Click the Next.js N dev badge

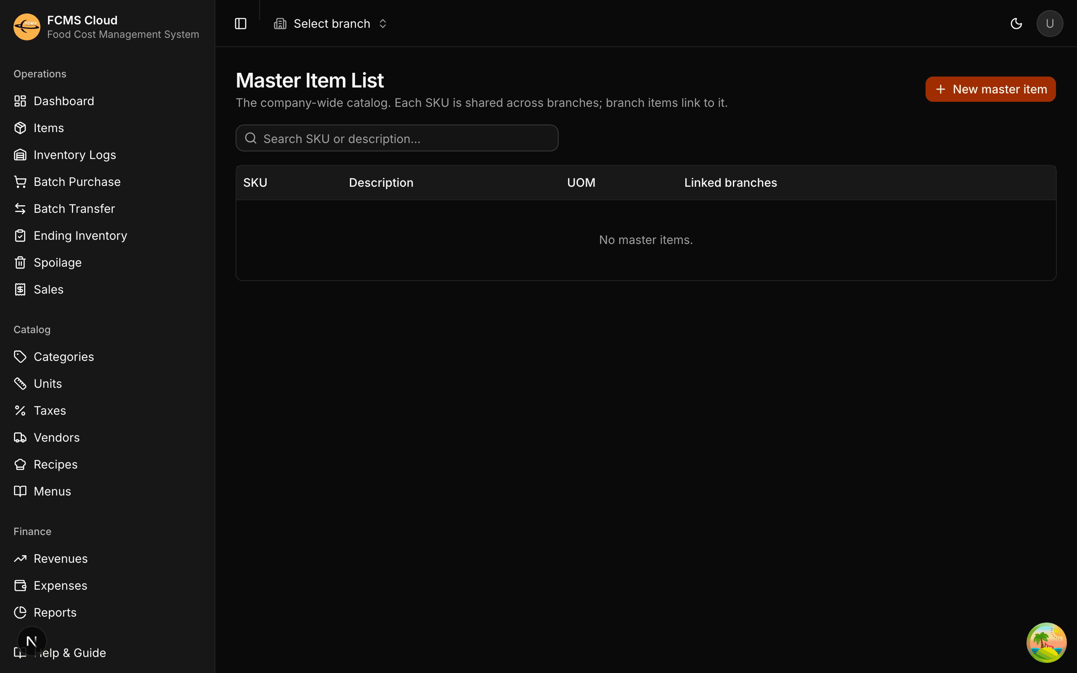pyautogui.click(x=32, y=641)
